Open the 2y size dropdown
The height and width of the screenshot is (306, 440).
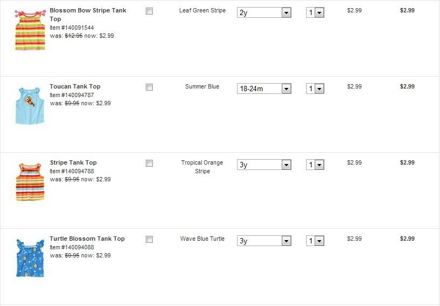point(264,12)
